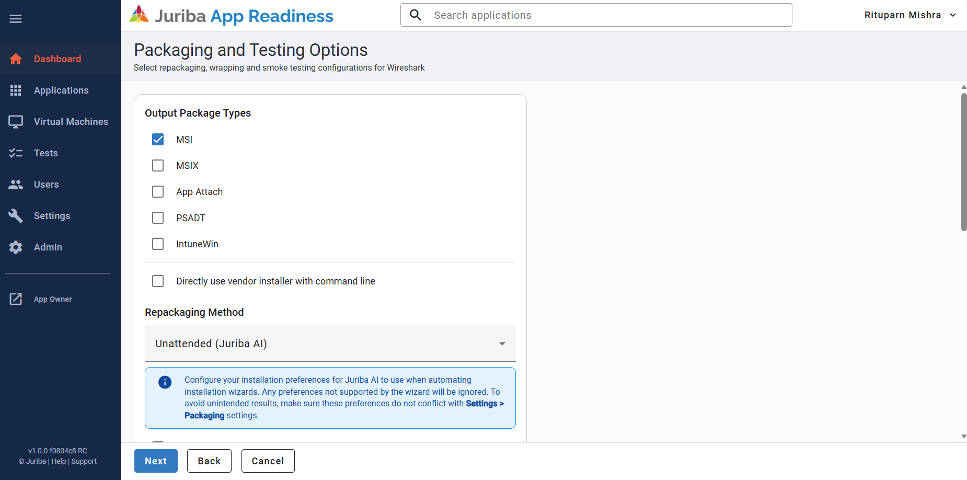The height and width of the screenshot is (480, 967).
Task: Click the scrollbar down arrow
Action: pyautogui.click(x=964, y=437)
